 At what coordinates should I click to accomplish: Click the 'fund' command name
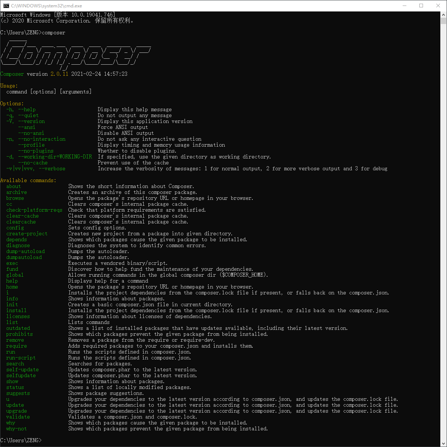(x=12, y=269)
